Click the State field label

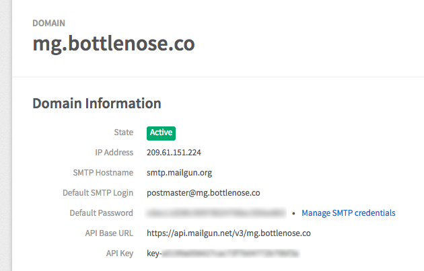[x=124, y=132]
